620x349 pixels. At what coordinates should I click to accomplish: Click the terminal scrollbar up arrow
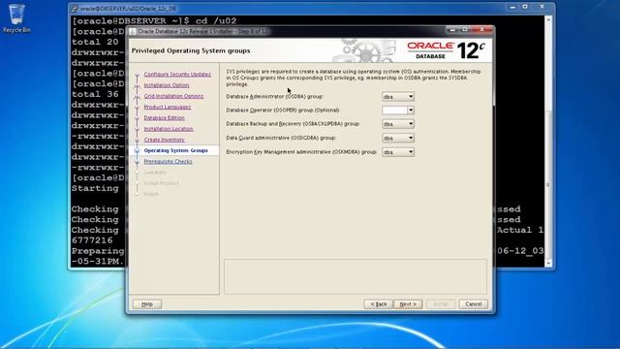(x=548, y=19)
